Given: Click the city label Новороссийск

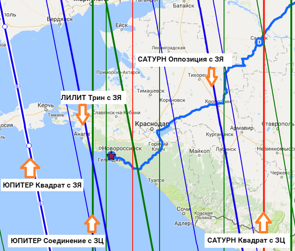Looking at the screenshot, I should [122, 148].
